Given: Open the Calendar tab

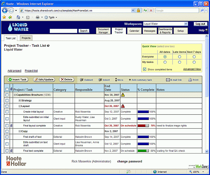Looking at the screenshot, I should coord(134,31).
